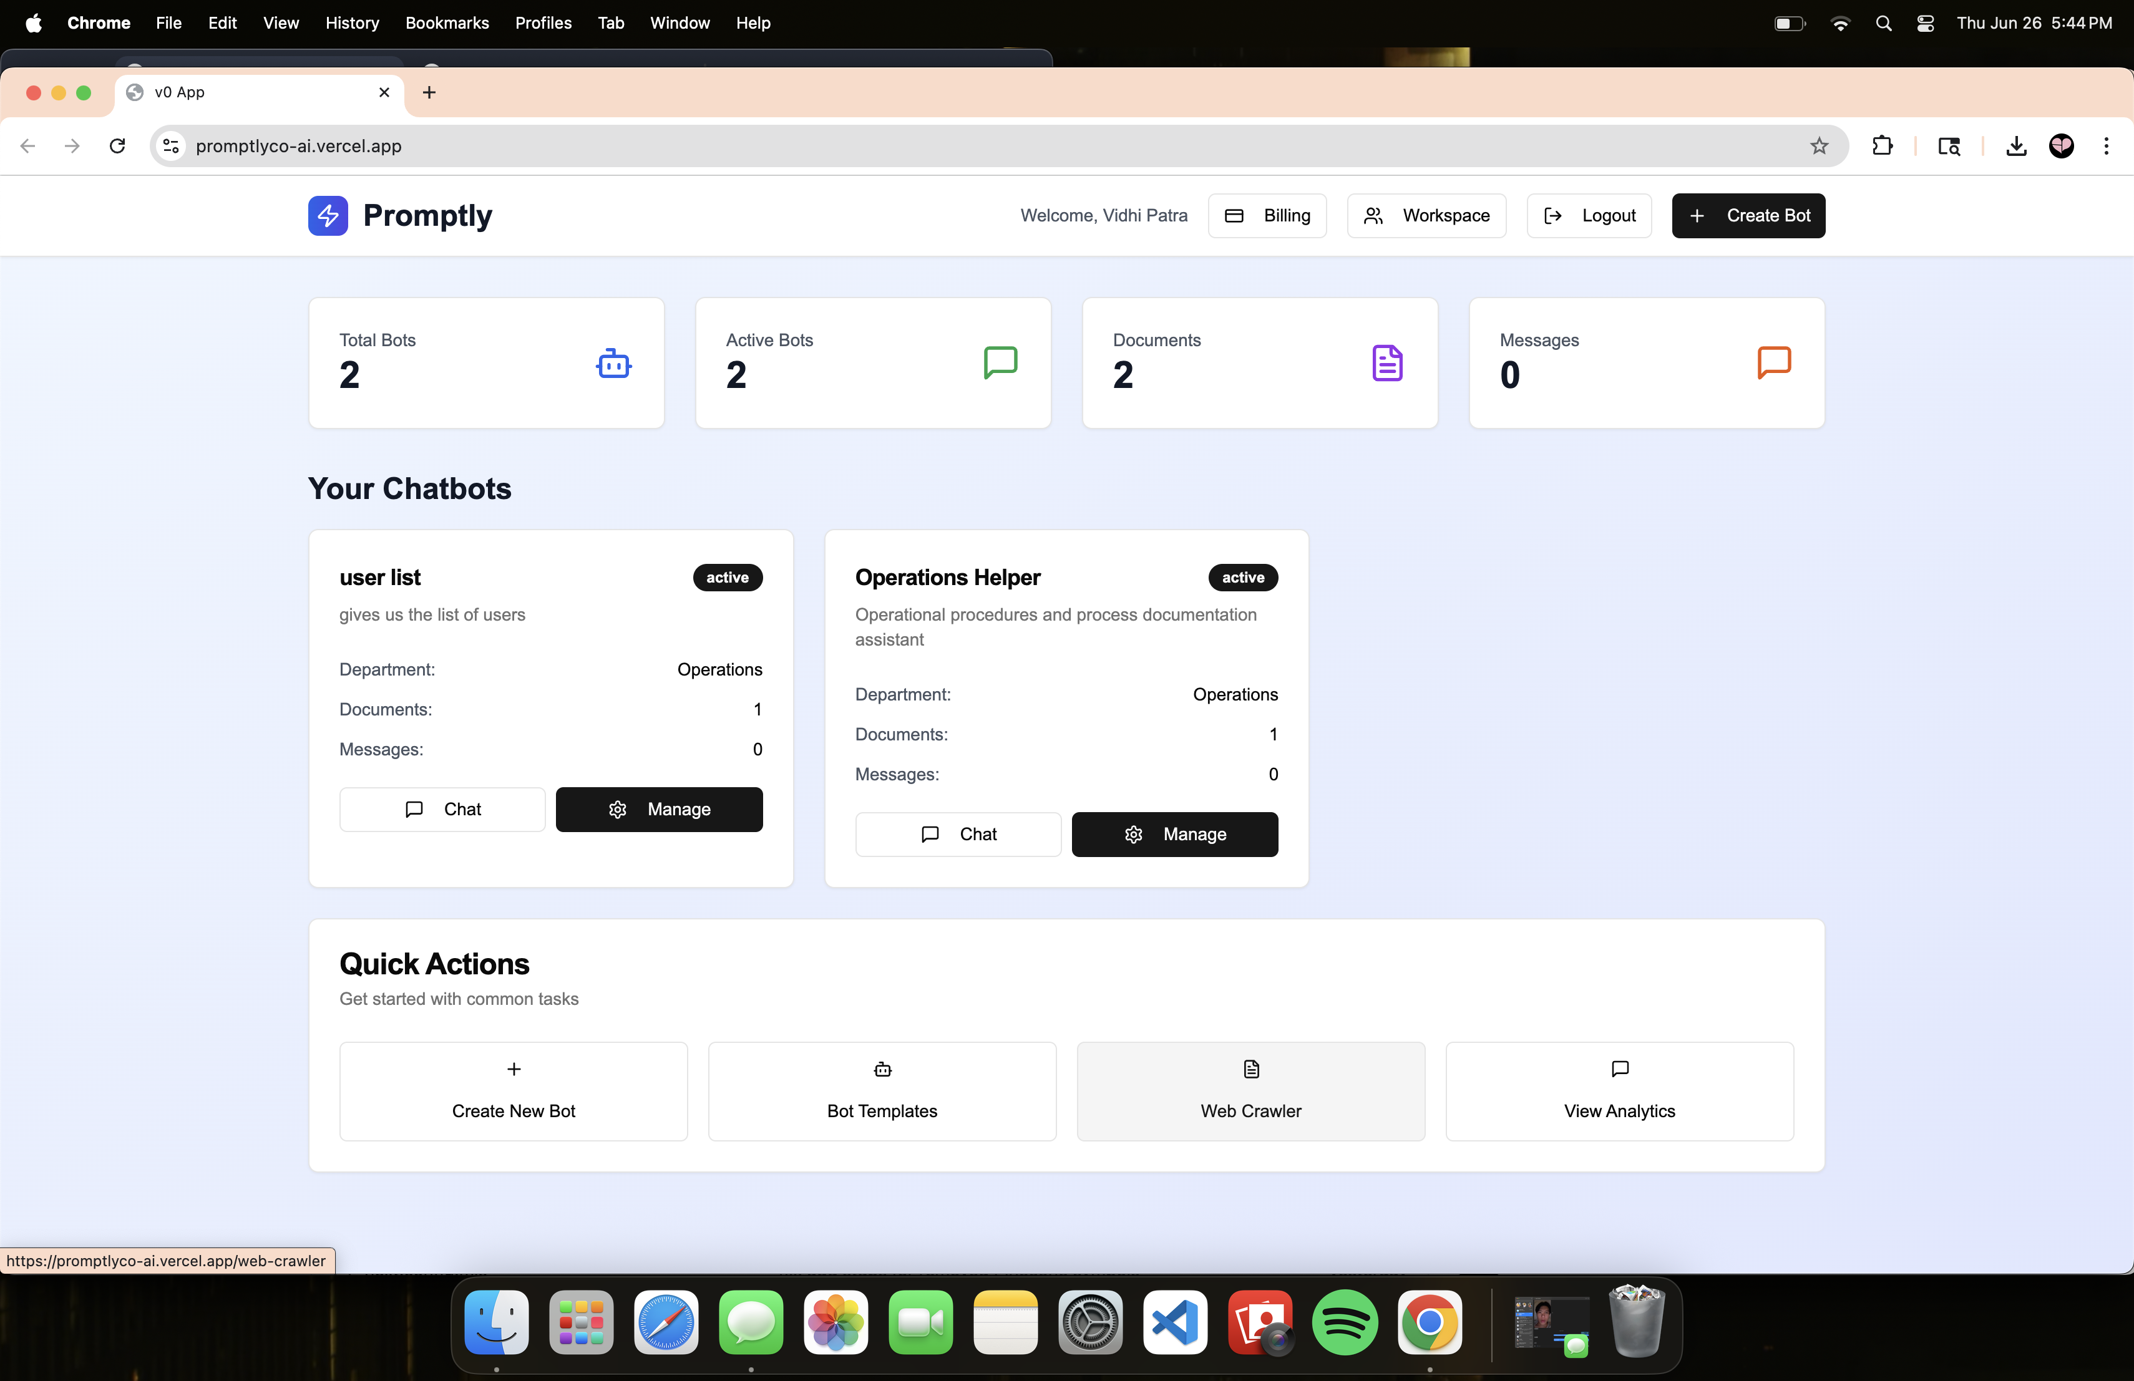Click the Total Bots robot icon
The image size is (2134, 1381).
click(x=613, y=363)
